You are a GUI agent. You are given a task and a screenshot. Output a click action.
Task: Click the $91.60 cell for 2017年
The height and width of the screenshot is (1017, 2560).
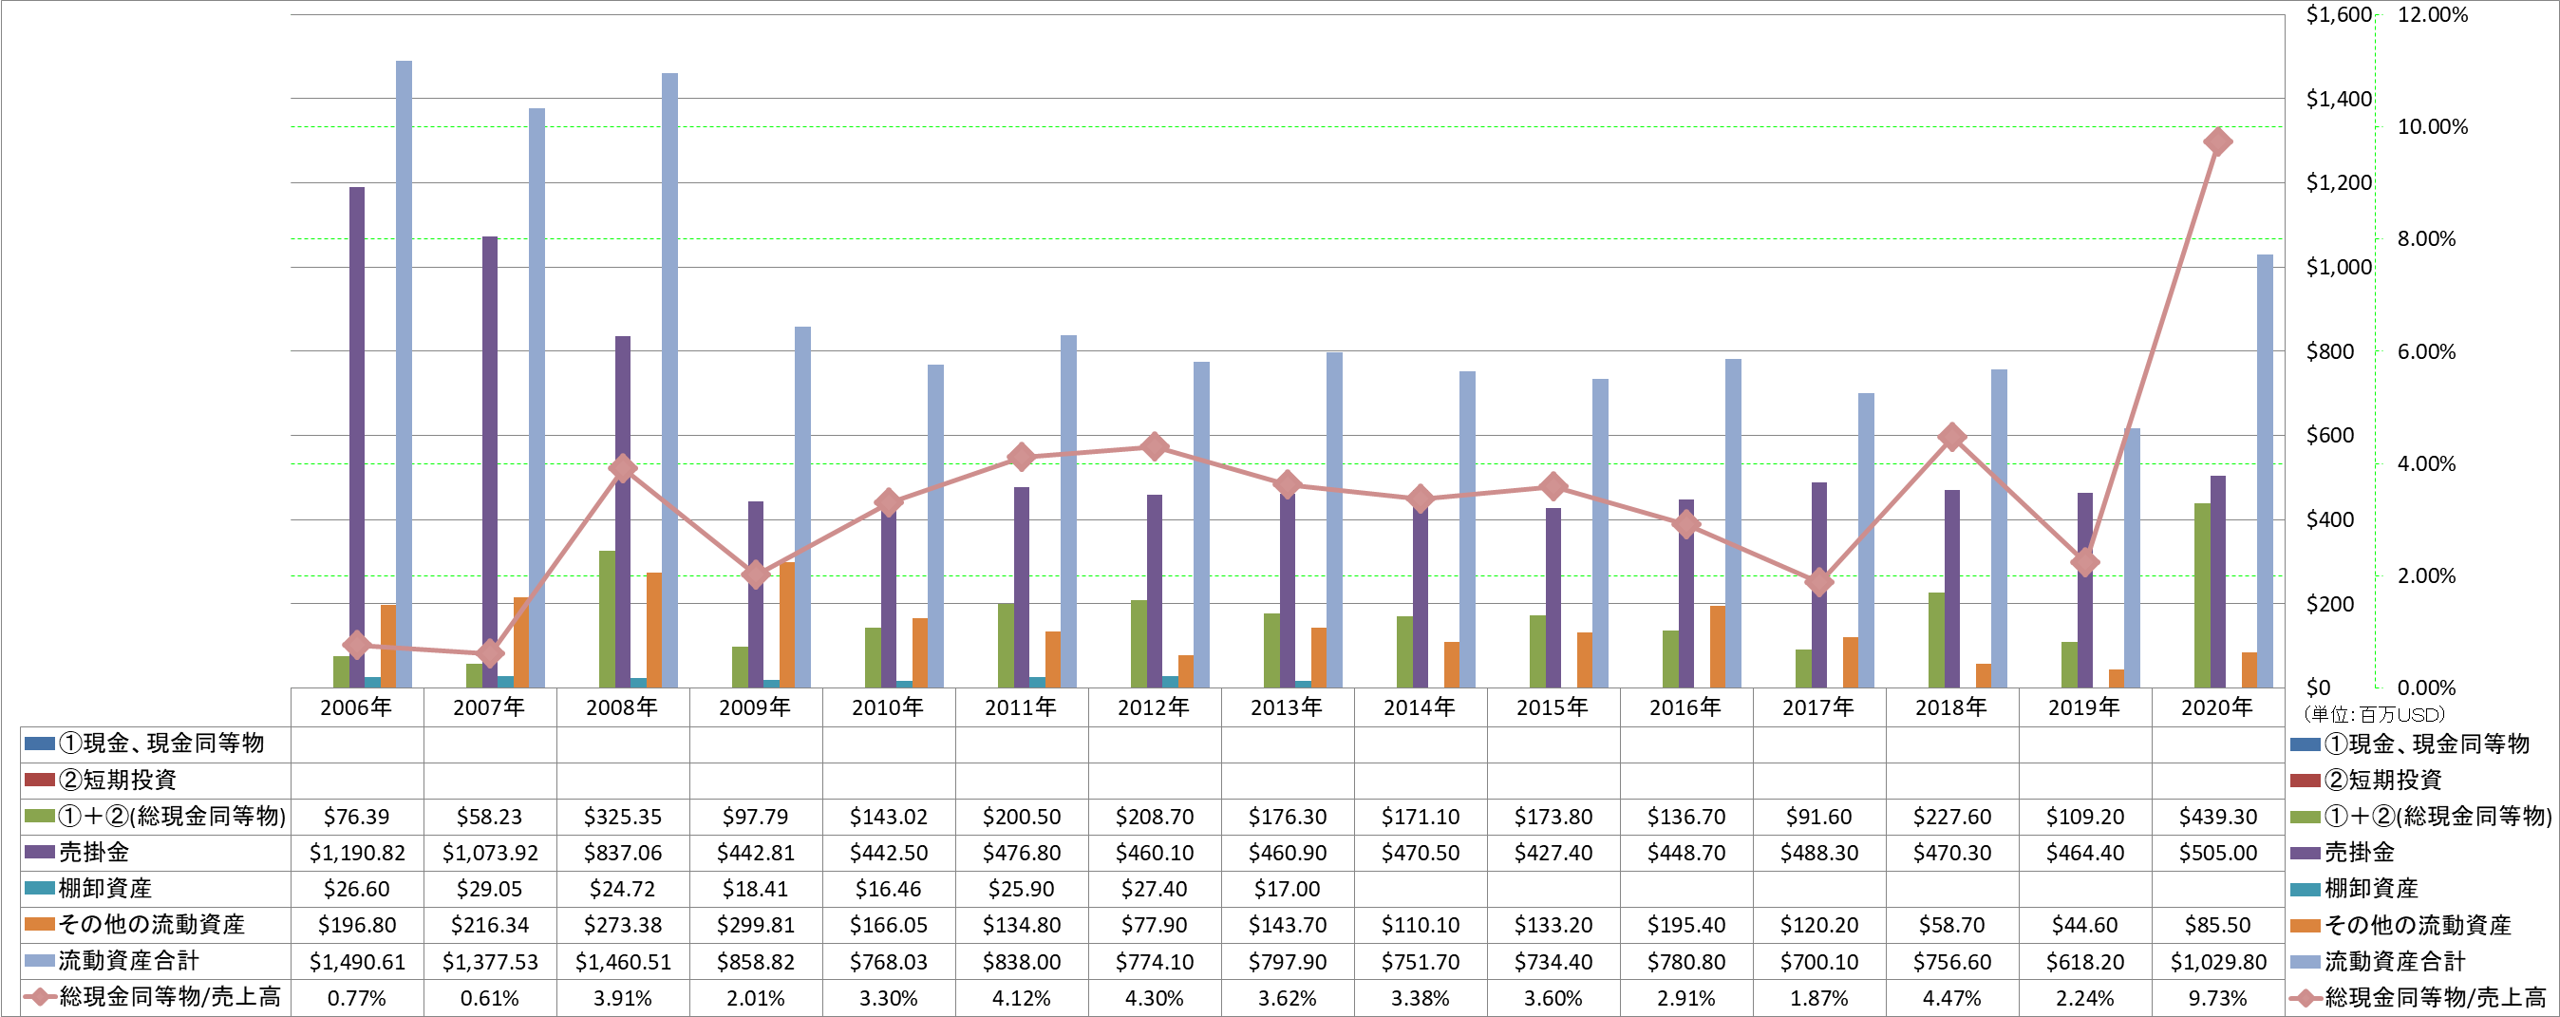click(1818, 817)
